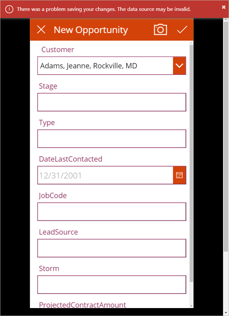Click the warning icon in the error banner
The image size is (229, 316).
(x=9, y=9)
